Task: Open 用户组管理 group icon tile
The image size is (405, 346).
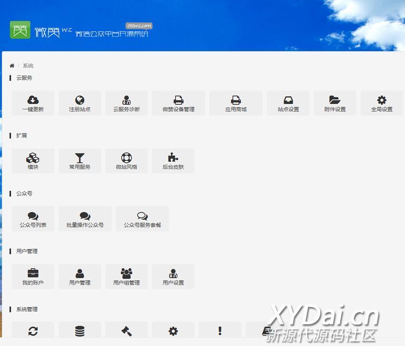Action: click(126, 276)
